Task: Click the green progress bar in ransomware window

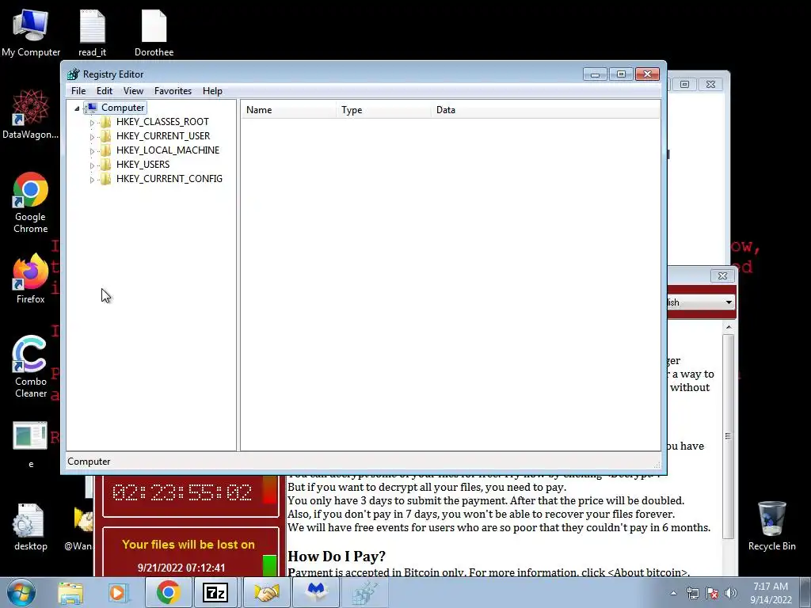Action: pyautogui.click(x=269, y=565)
